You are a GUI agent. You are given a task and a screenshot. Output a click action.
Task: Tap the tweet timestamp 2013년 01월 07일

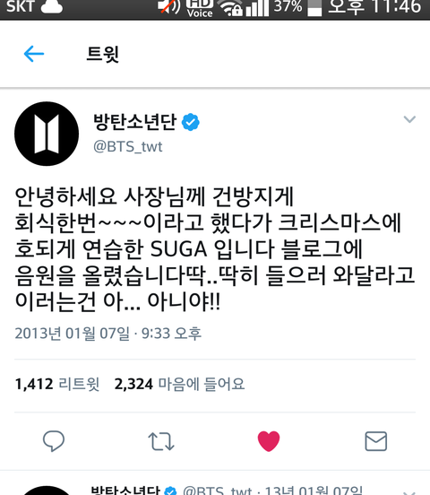[72, 334]
